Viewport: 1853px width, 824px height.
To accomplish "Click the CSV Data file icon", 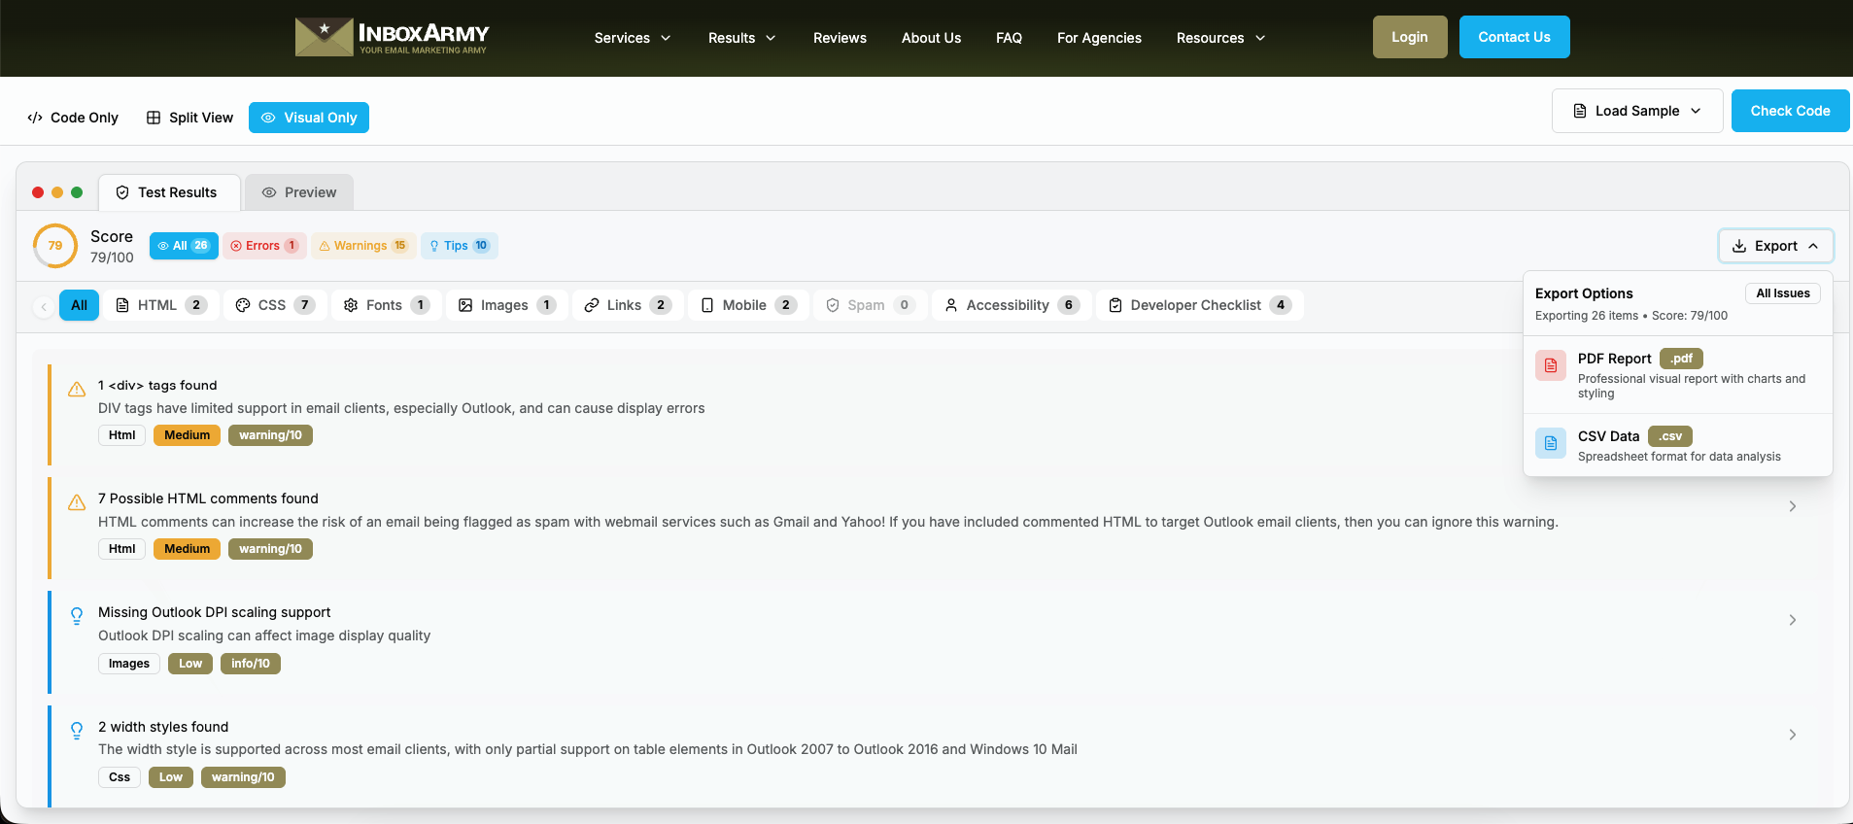I will coord(1550,443).
